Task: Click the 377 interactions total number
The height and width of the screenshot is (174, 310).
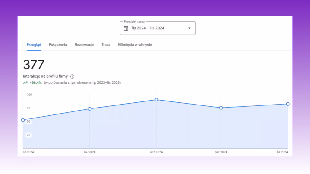Action: click(x=34, y=65)
